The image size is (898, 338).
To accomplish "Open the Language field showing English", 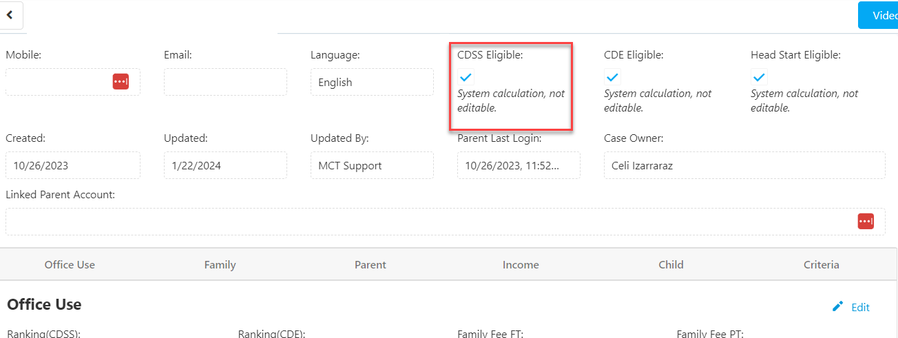I will pyautogui.click(x=372, y=82).
